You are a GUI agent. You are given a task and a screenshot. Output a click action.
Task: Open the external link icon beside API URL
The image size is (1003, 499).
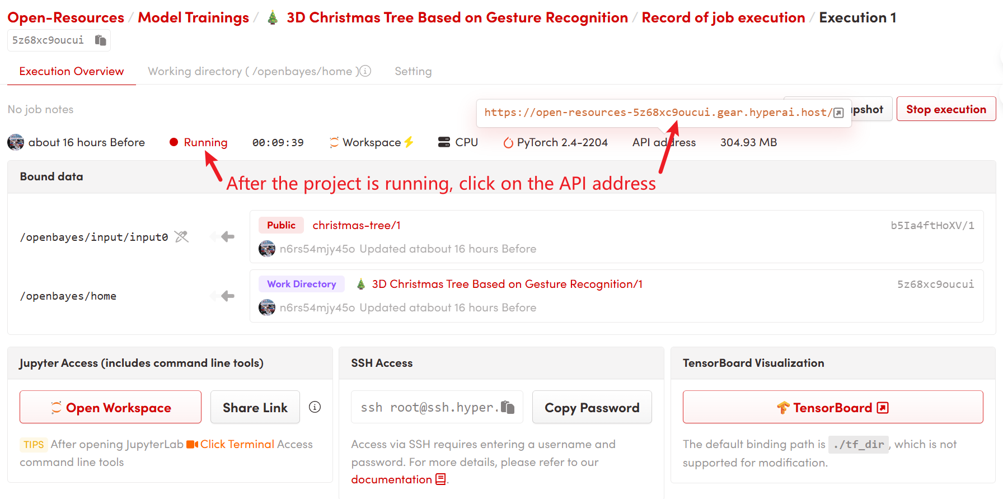coord(838,113)
